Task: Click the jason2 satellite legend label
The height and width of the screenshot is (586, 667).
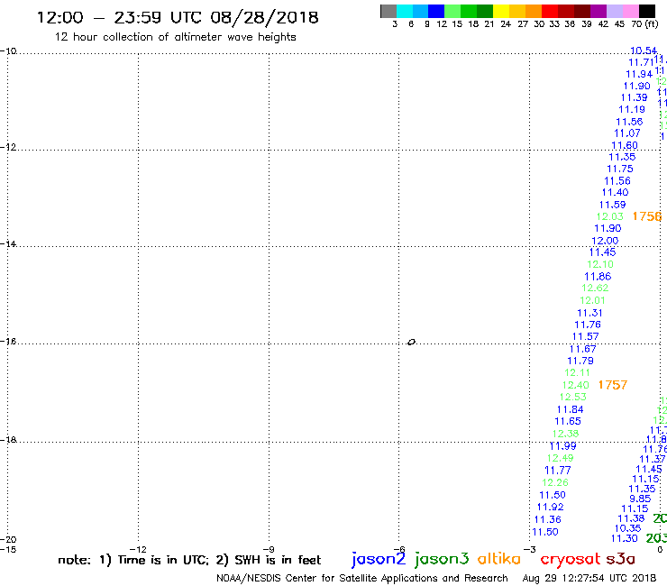Action: (379, 559)
